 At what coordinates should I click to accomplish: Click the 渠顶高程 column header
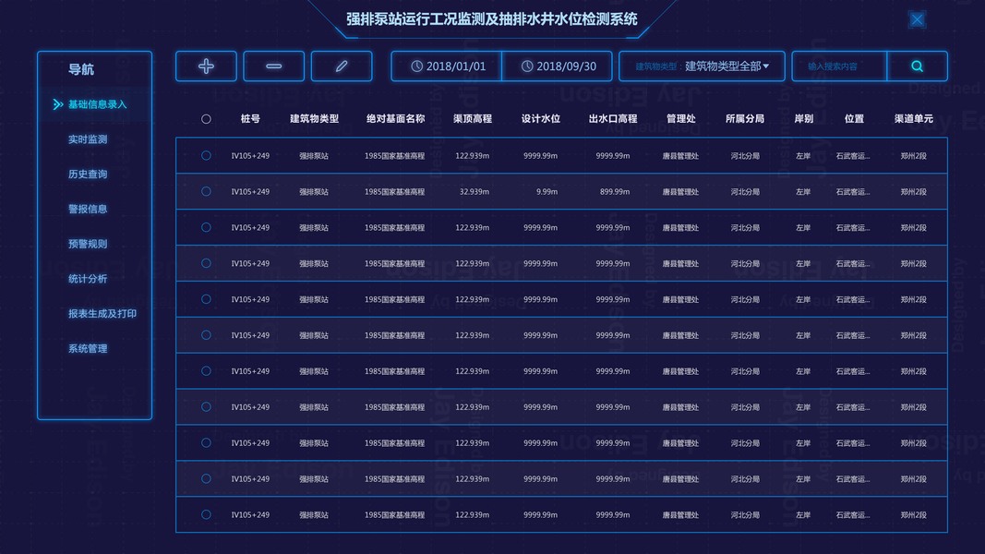point(473,119)
